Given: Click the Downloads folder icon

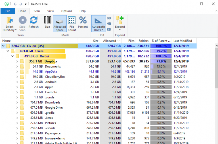Looking at the screenshot, I should click(x=22, y=102).
